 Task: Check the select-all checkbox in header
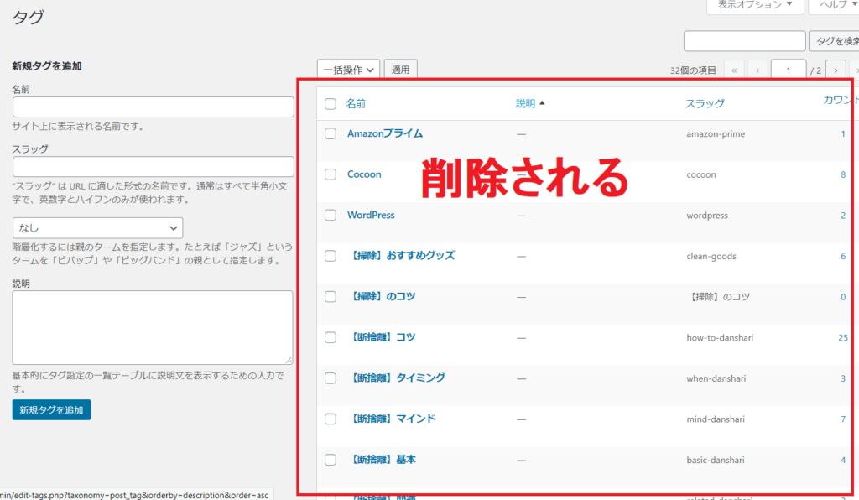(x=331, y=104)
